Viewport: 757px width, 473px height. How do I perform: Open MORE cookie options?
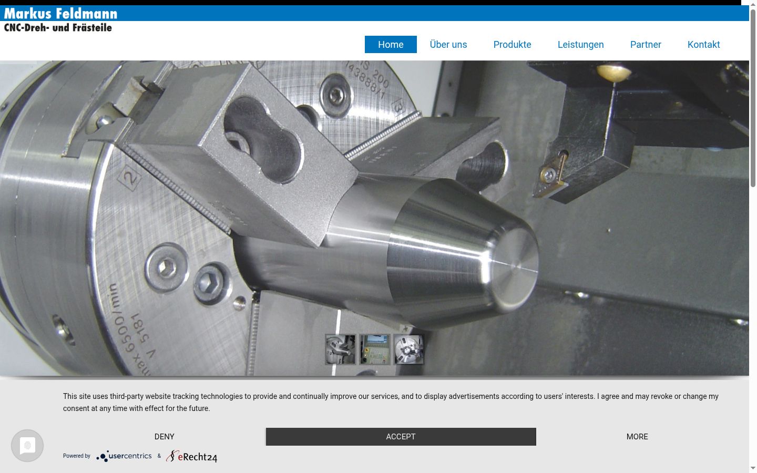[637, 437]
